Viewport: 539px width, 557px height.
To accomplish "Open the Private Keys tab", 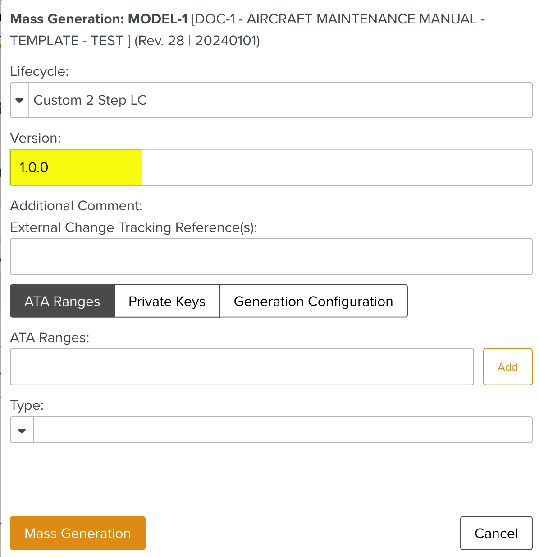I will point(167,301).
